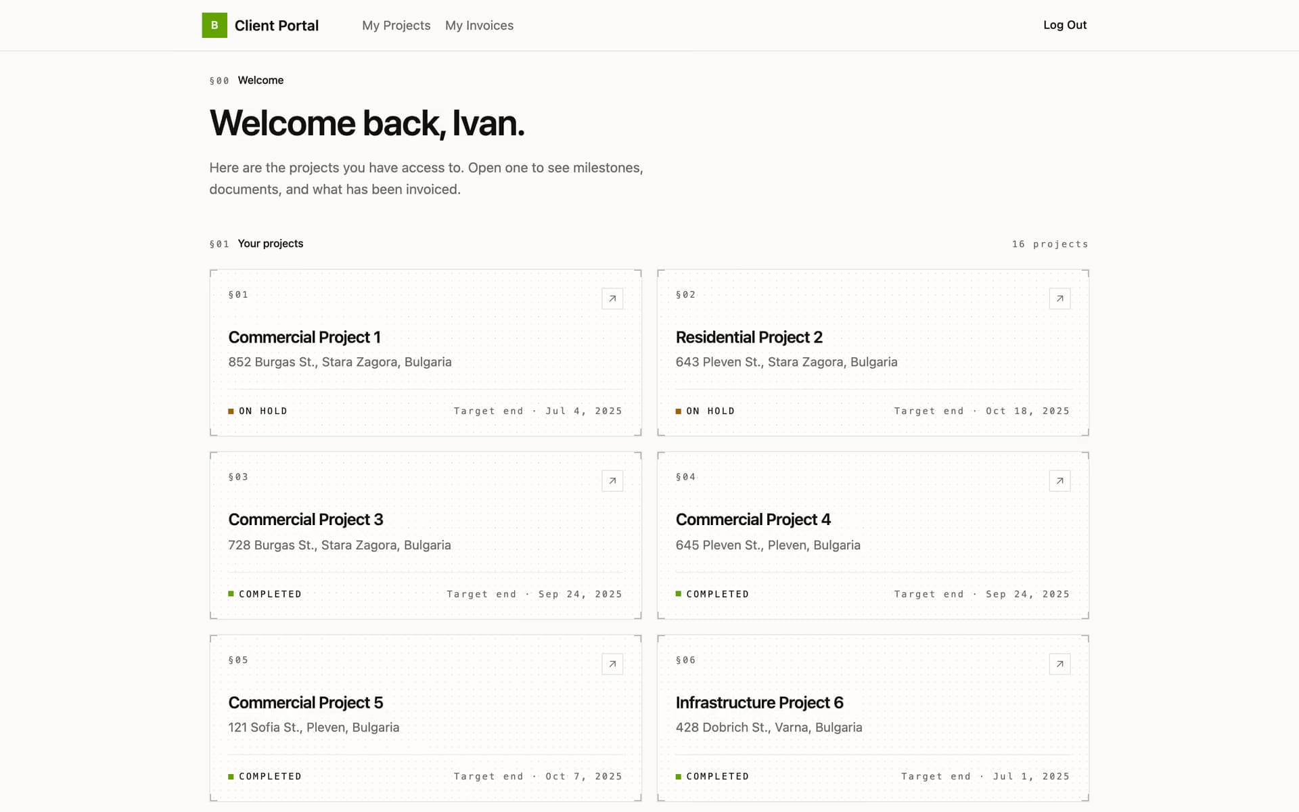Click address 428 Dobrich St., Varna
This screenshot has height=812, width=1299.
point(769,727)
